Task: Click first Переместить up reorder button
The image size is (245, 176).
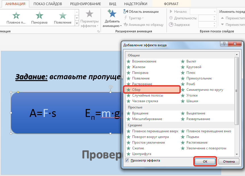Action: [233, 18]
